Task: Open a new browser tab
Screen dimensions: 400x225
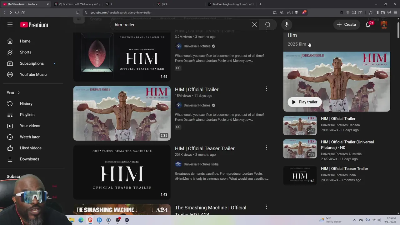Action: [x=260, y=4]
